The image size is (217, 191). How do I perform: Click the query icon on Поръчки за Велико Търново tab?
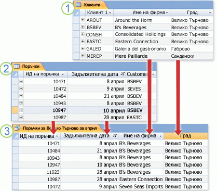click(17, 128)
